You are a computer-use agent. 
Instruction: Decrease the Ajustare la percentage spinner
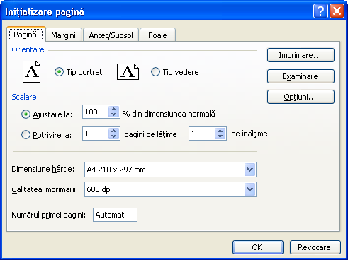113,114
